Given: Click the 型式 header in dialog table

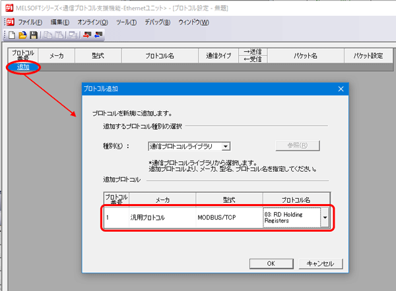Looking at the screenshot, I should 229,199.
